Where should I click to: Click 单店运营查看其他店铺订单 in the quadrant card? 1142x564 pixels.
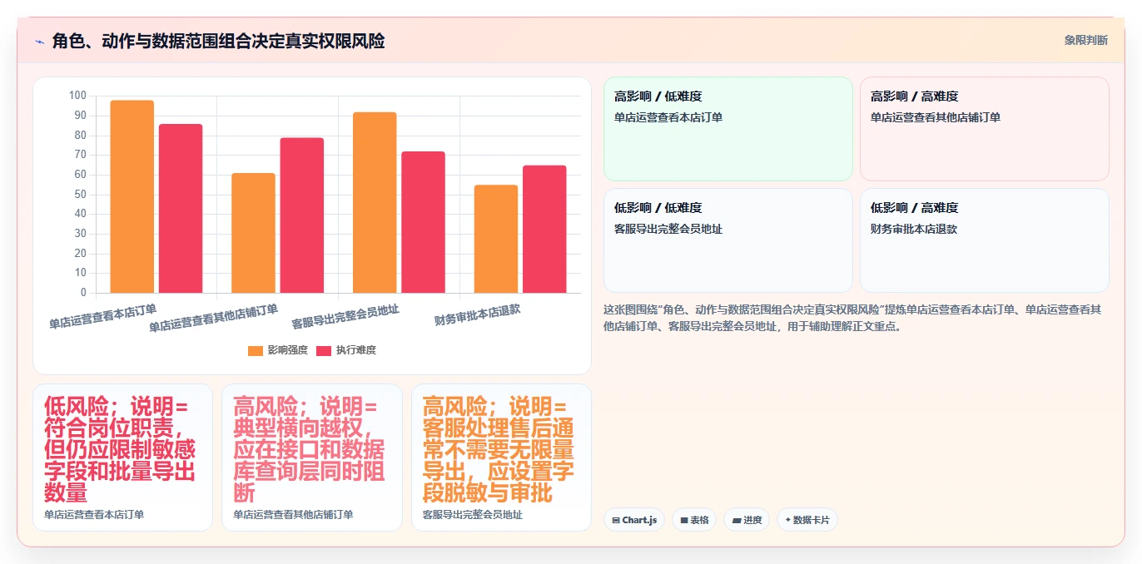[x=936, y=117]
